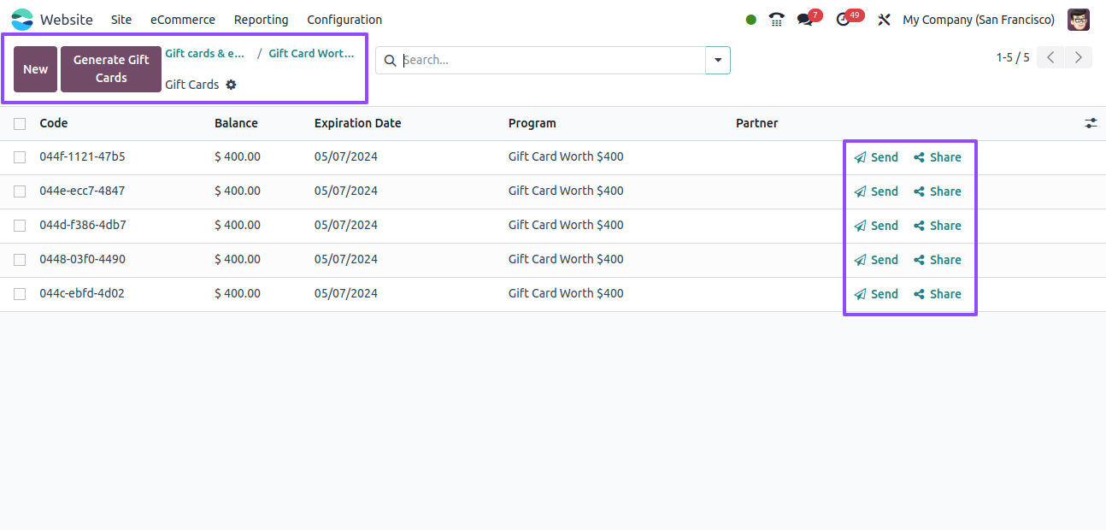The height and width of the screenshot is (530, 1106).
Task: Click the New button
Action: pos(36,69)
